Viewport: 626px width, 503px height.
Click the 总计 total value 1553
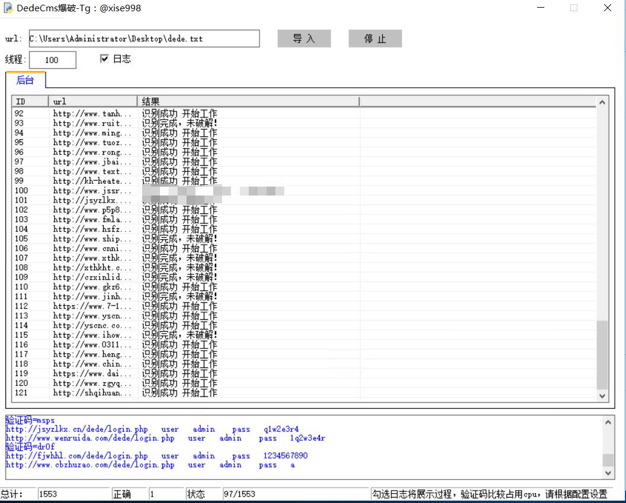[x=73, y=494]
